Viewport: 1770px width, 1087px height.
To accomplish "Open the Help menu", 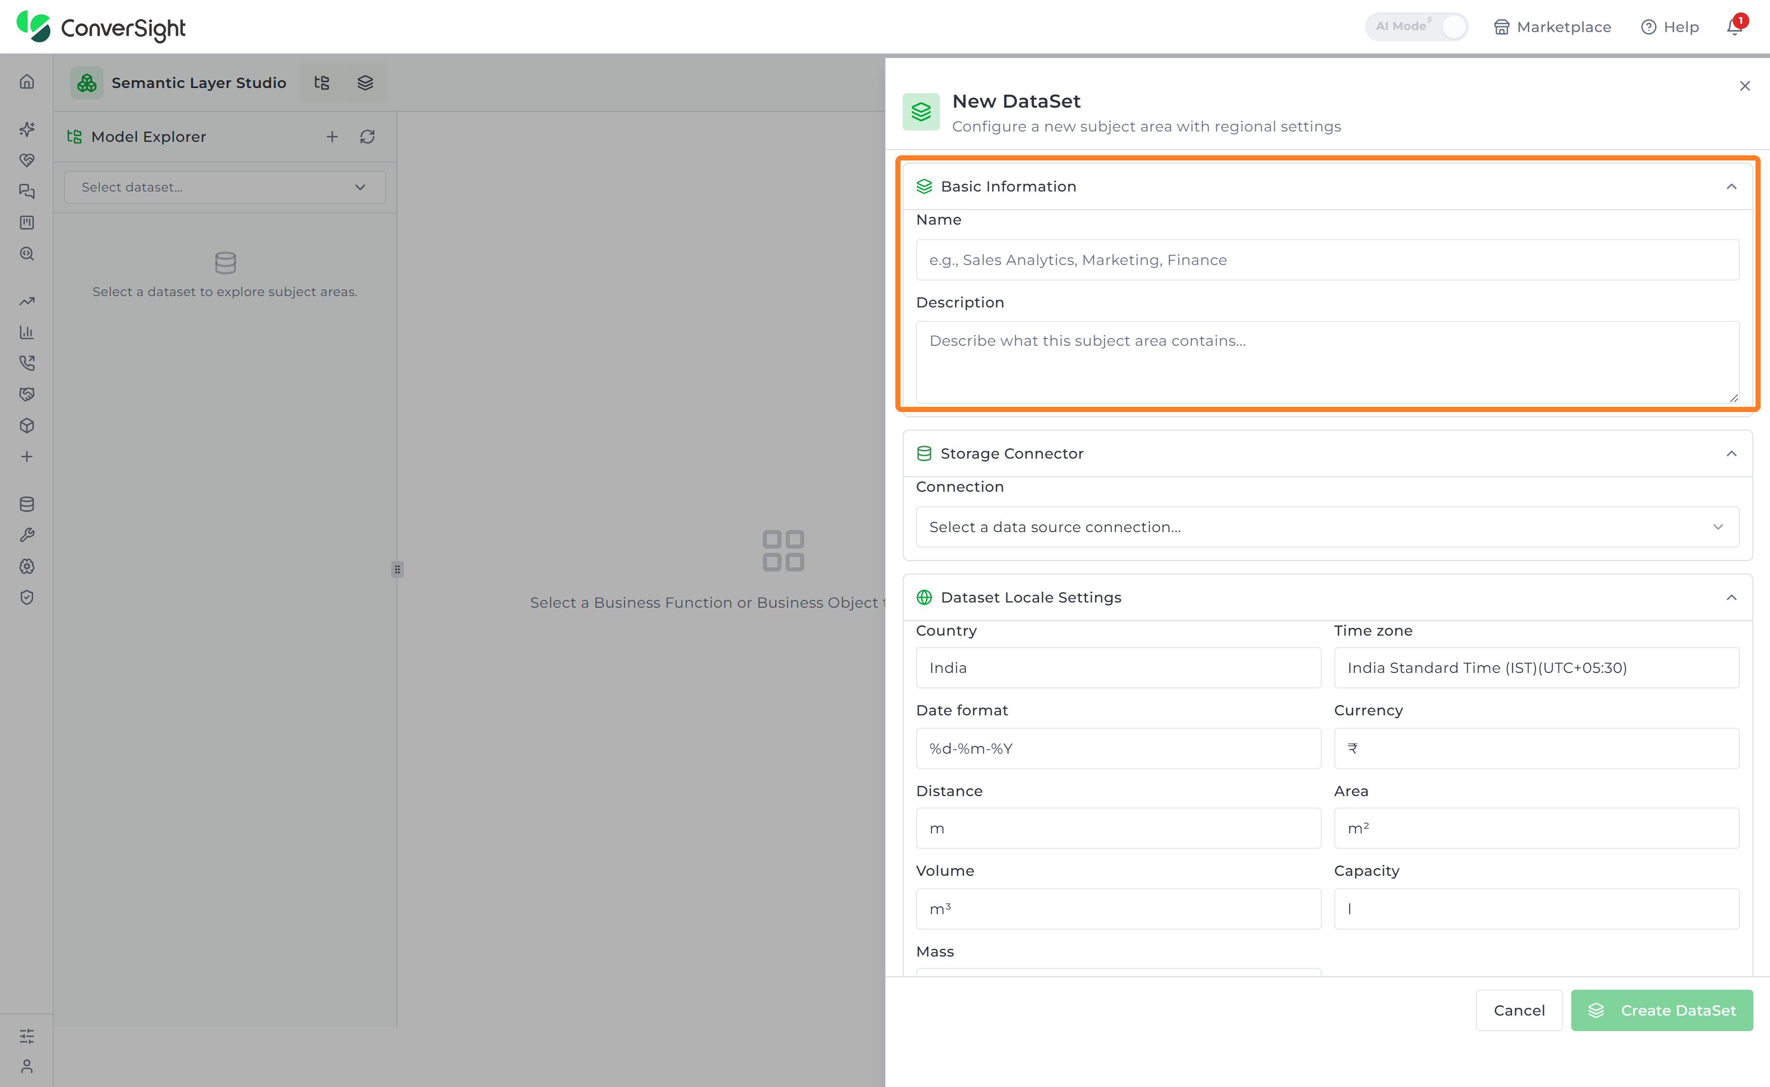I will point(1670,26).
